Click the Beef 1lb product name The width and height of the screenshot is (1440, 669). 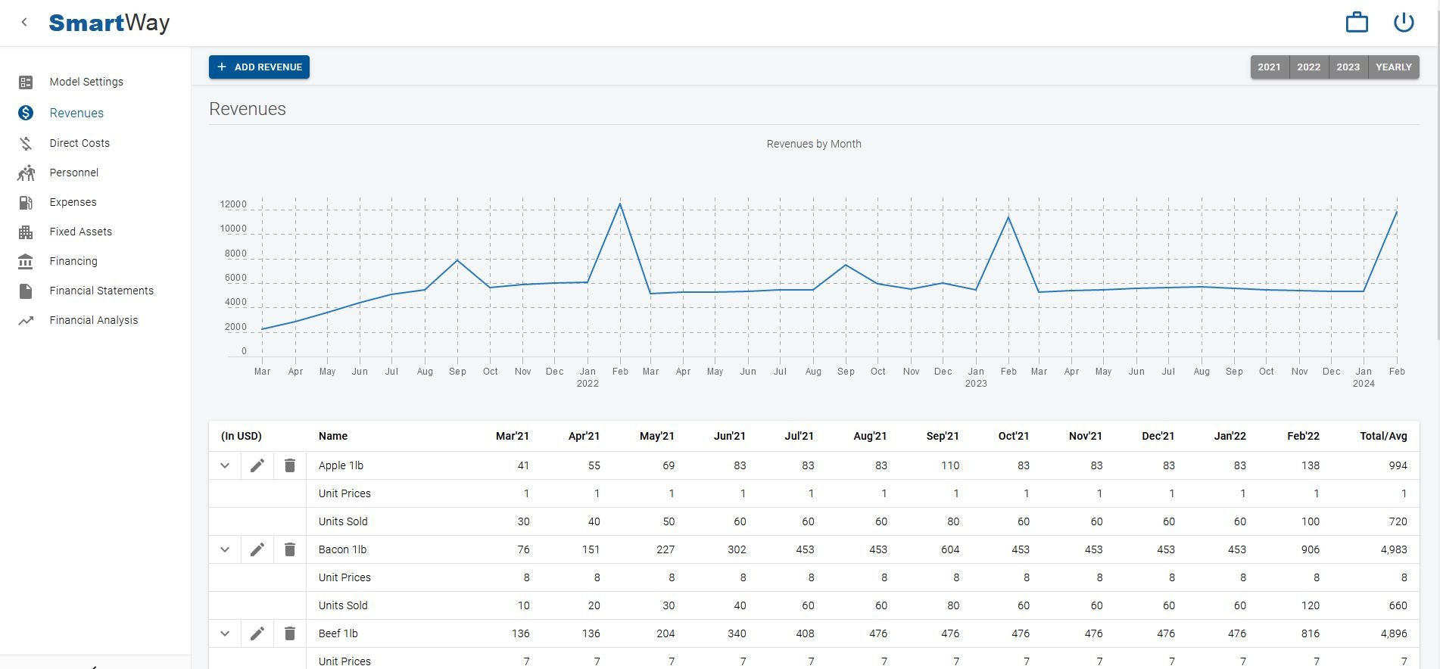point(338,633)
